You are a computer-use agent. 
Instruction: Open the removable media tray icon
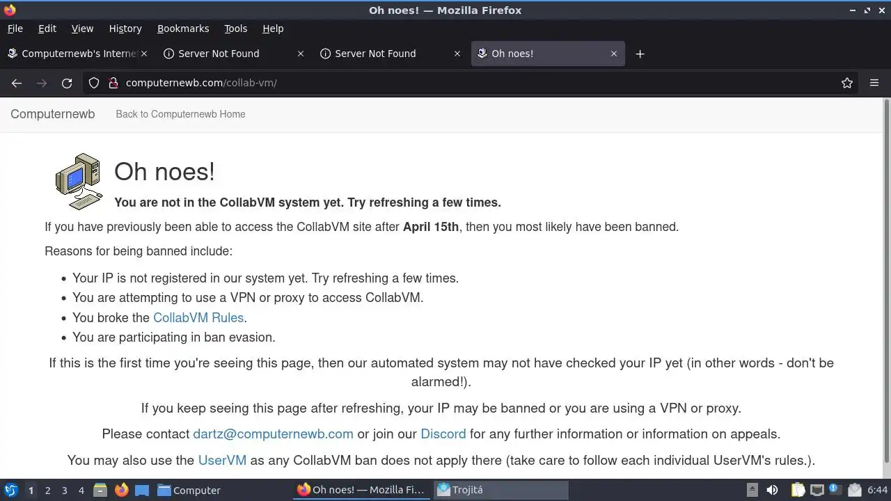(752, 491)
